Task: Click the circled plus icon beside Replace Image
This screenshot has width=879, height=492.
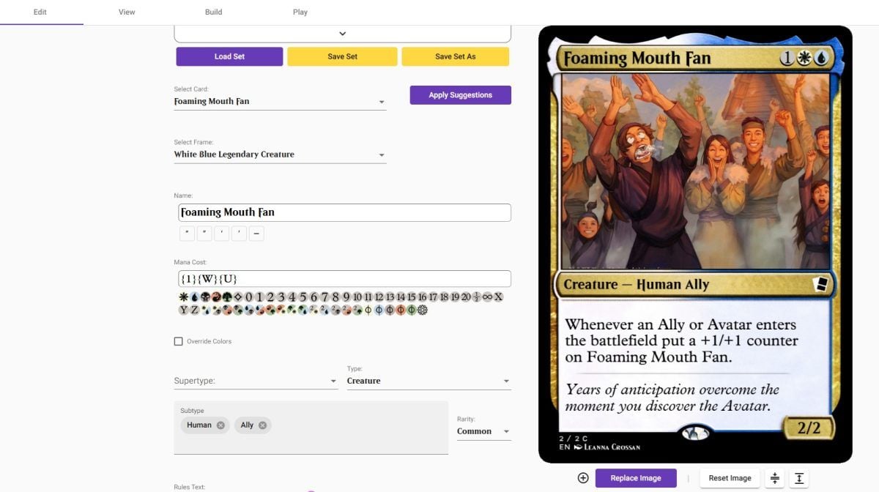Action: (x=583, y=478)
